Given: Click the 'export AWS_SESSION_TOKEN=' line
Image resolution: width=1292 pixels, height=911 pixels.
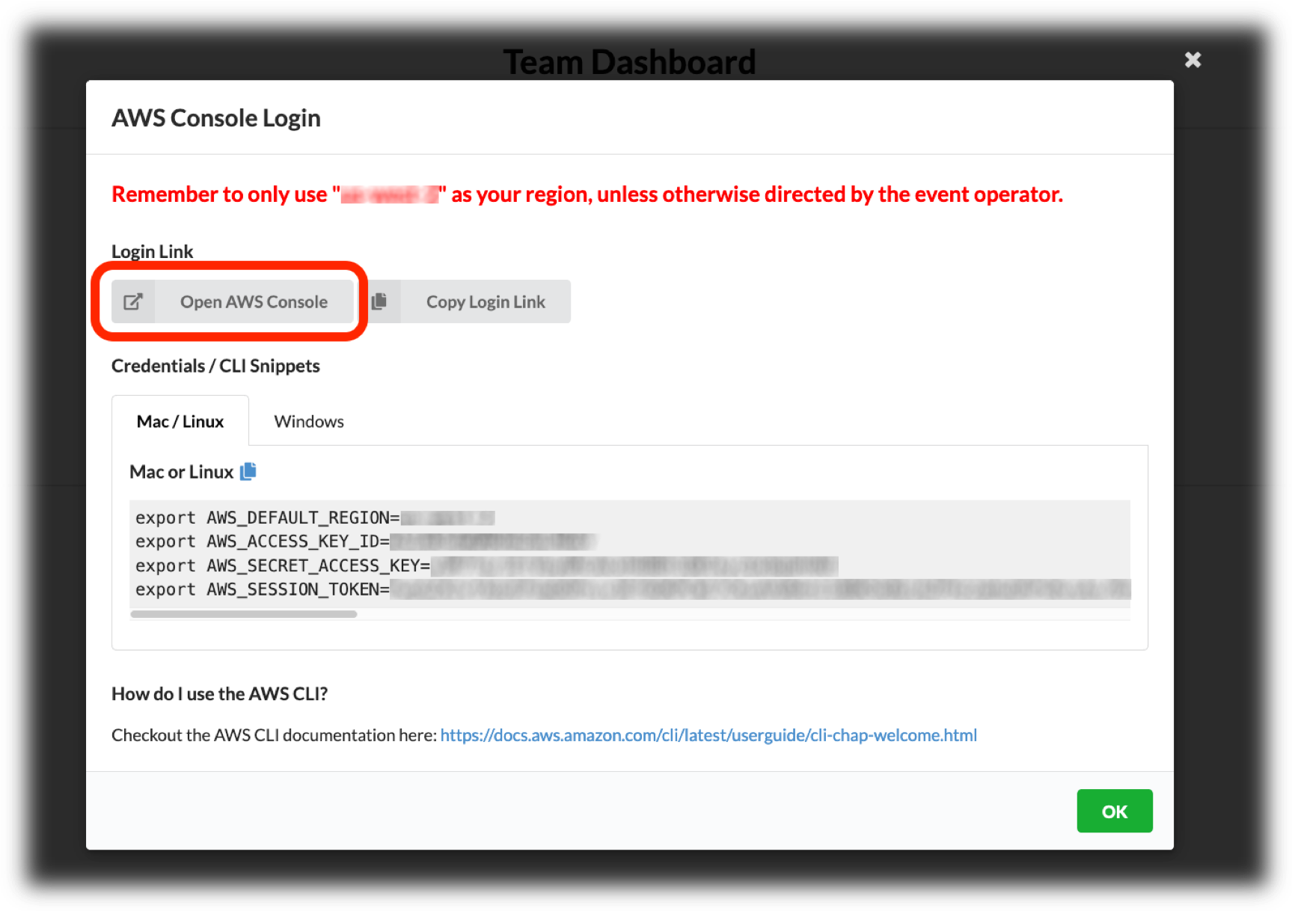Looking at the screenshot, I should [633, 589].
